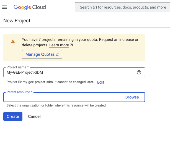Screen dimensions: 170x141
Task: Click the Parent resource field
Action: coord(74,97)
